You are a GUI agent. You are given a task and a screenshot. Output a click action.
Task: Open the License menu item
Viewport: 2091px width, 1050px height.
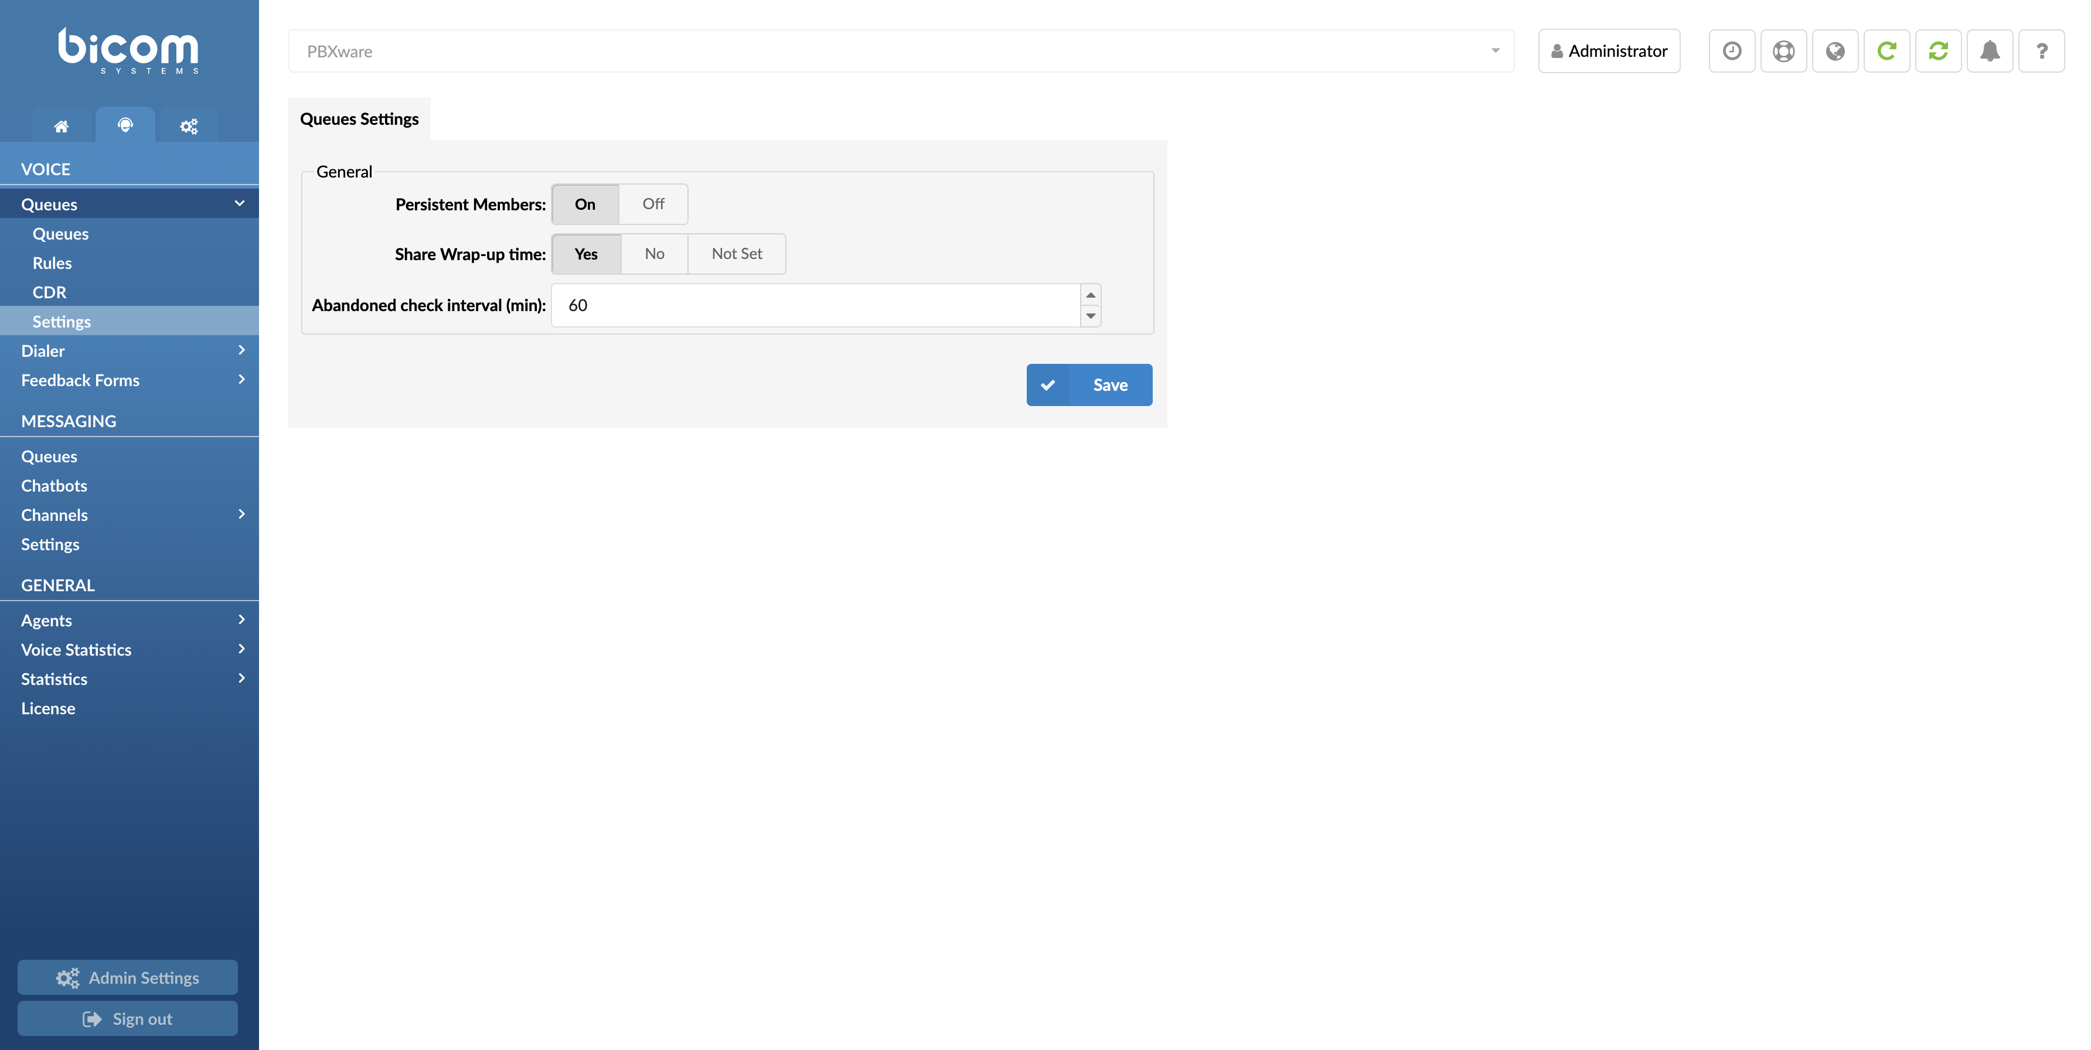(129, 708)
